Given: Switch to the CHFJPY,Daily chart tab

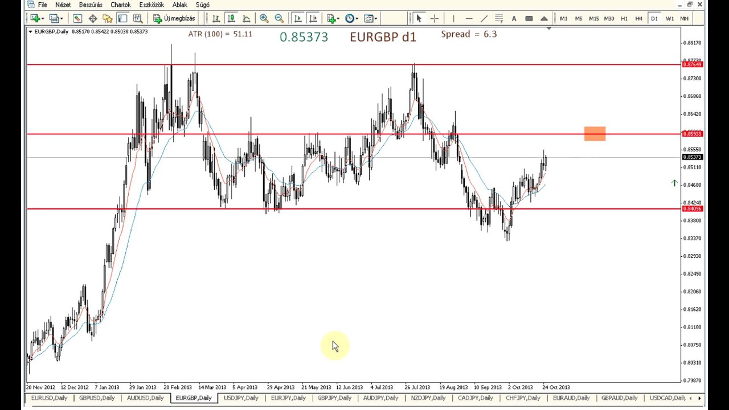Looking at the screenshot, I should pyautogui.click(x=523, y=398).
